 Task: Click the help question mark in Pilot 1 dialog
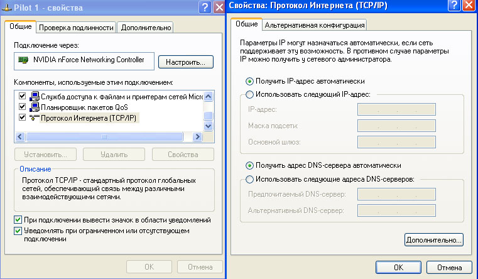pyautogui.click(x=205, y=7)
